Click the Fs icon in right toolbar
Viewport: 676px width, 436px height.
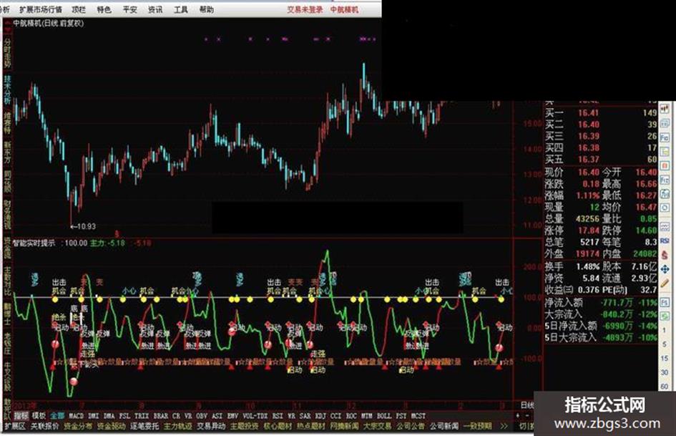(x=665, y=301)
